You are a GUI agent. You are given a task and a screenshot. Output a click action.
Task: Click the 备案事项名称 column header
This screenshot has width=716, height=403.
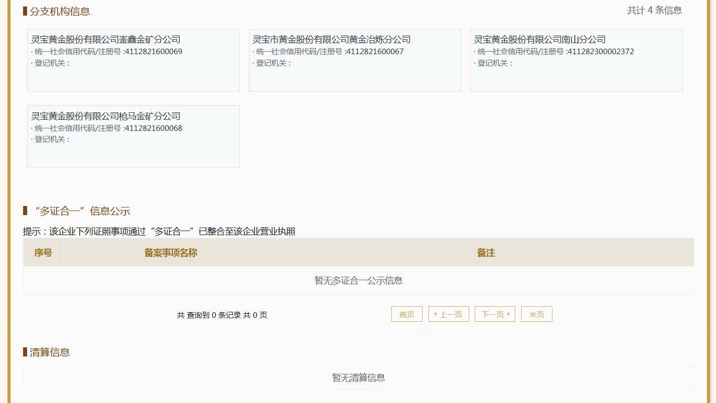(171, 253)
